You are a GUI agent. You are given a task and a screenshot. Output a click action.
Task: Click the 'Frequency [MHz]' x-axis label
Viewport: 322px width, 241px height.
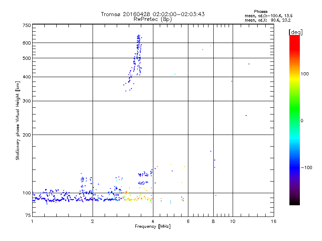[153, 227]
